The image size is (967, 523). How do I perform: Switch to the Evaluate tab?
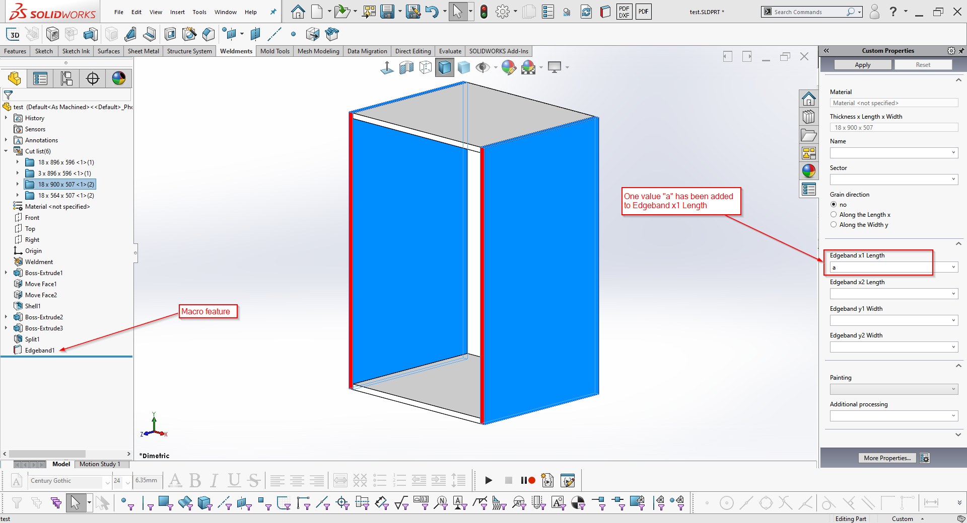point(450,51)
